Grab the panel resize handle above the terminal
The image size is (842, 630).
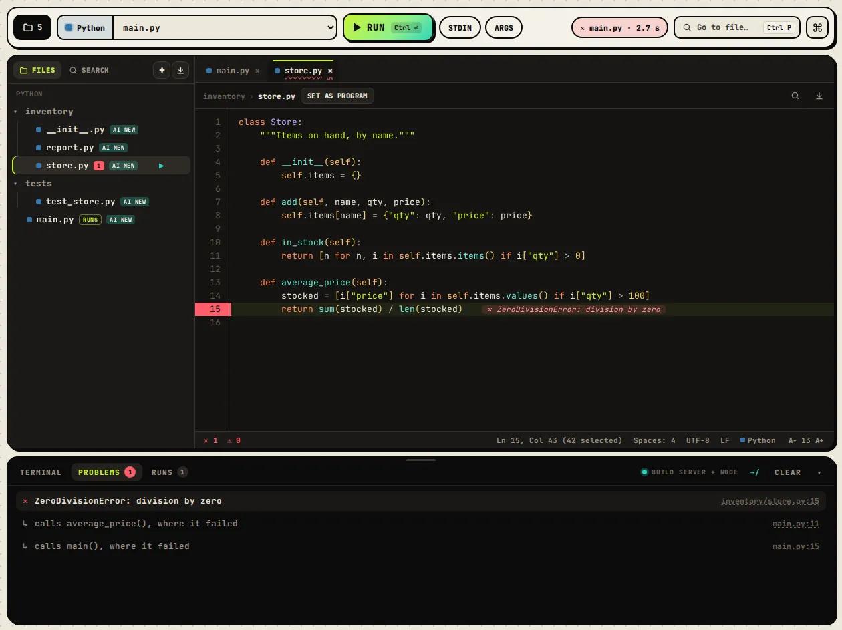click(421, 460)
